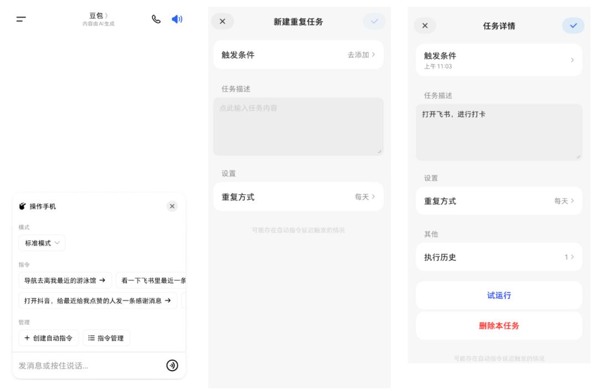Viewport: 598px width, 390px height.
Task: Close the 新建重复任务 screen
Action: [223, 22]
